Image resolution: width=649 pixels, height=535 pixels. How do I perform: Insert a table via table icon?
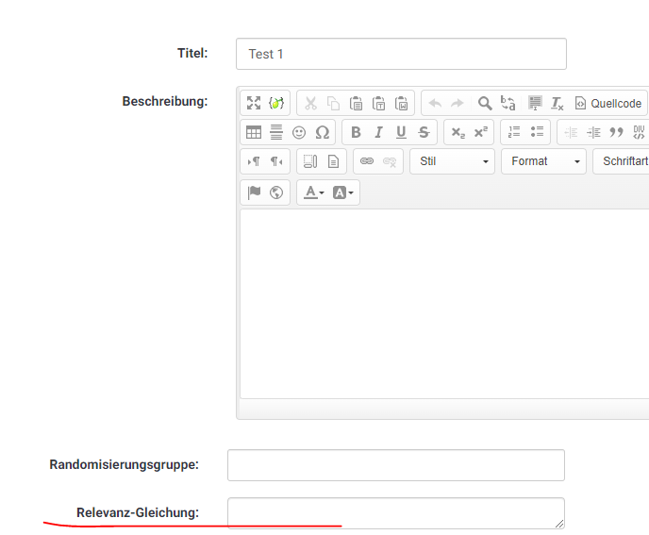point(254,132)
